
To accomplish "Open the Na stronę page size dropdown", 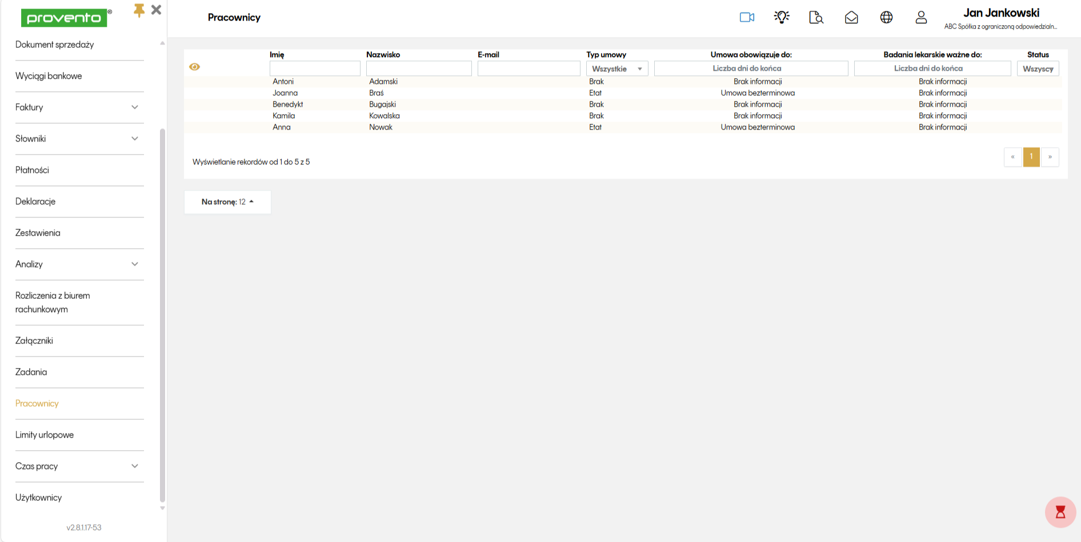I will [227, 202].
